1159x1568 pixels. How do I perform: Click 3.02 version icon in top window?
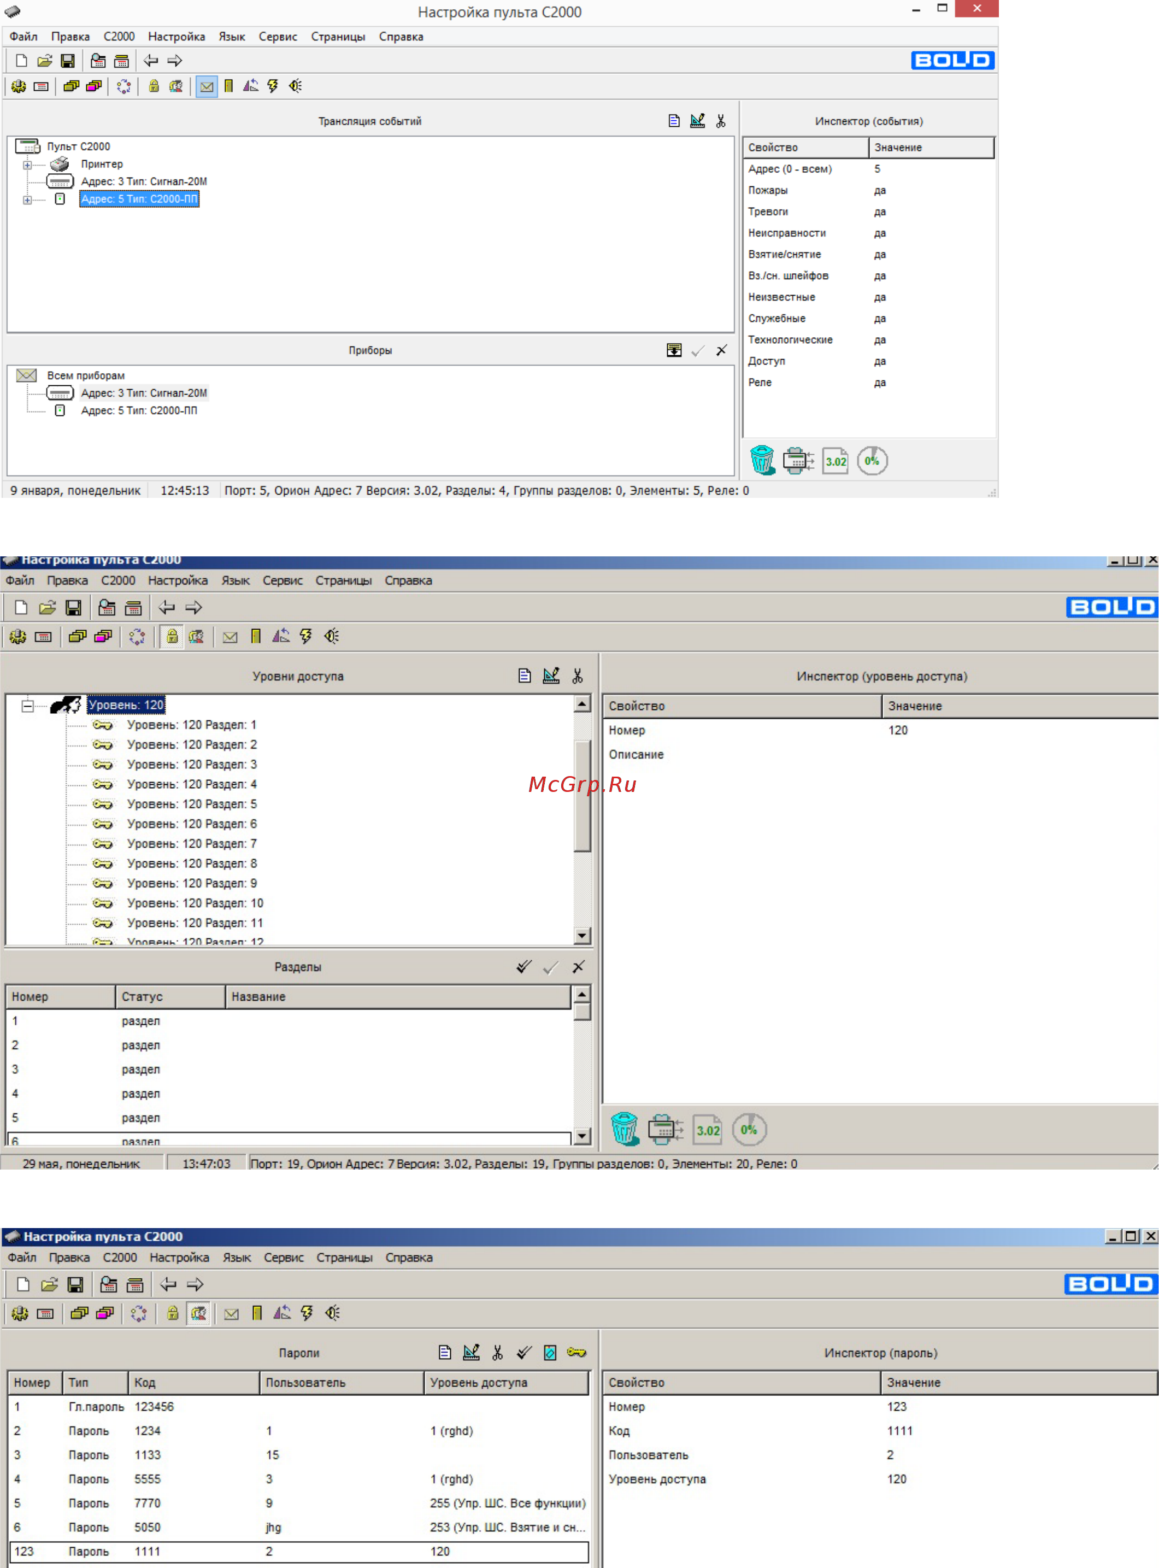[835, 461]
